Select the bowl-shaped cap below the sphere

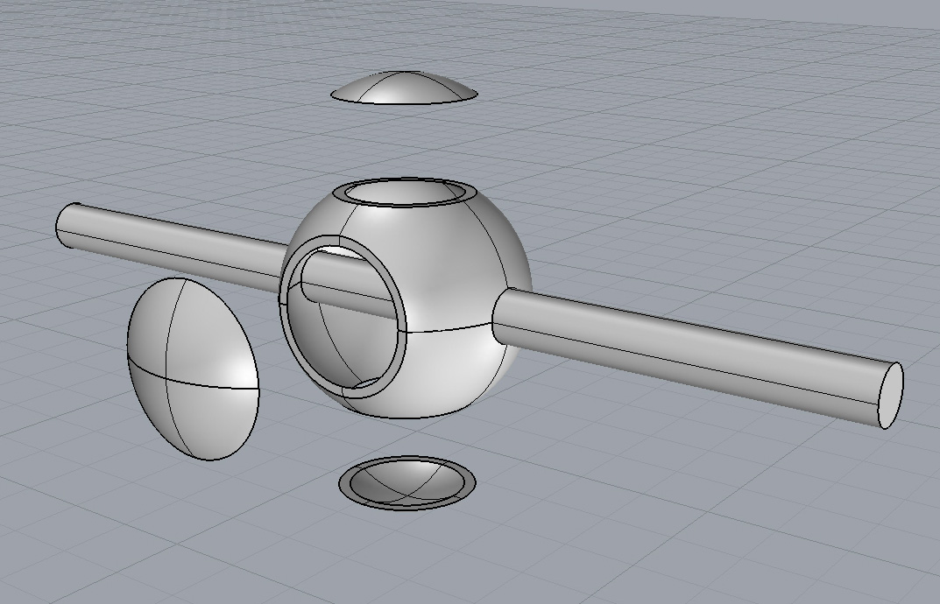coord(407,483)
